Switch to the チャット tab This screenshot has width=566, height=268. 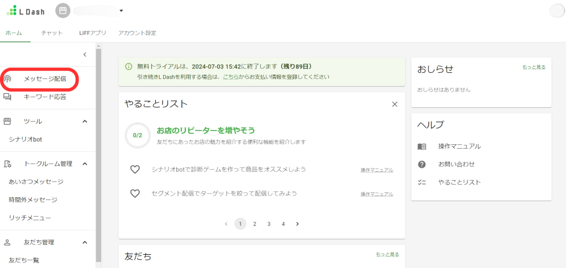(52, 33)
